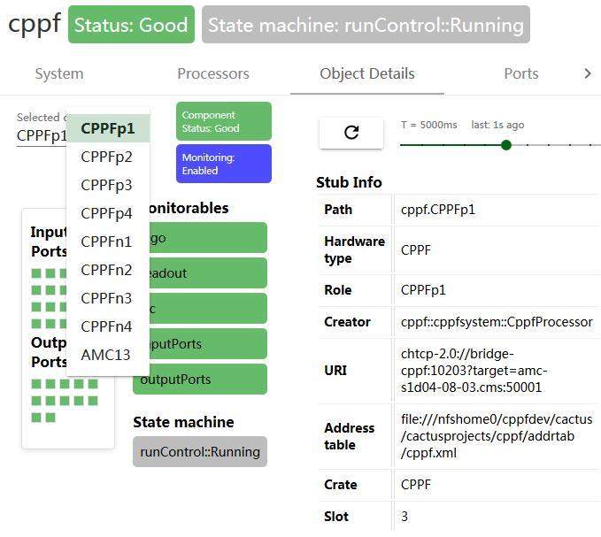
Task: Click the Hardware type value CPPF
Action: click(x=415, y=250)
